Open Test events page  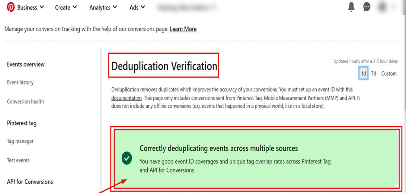tap(18, 160)
